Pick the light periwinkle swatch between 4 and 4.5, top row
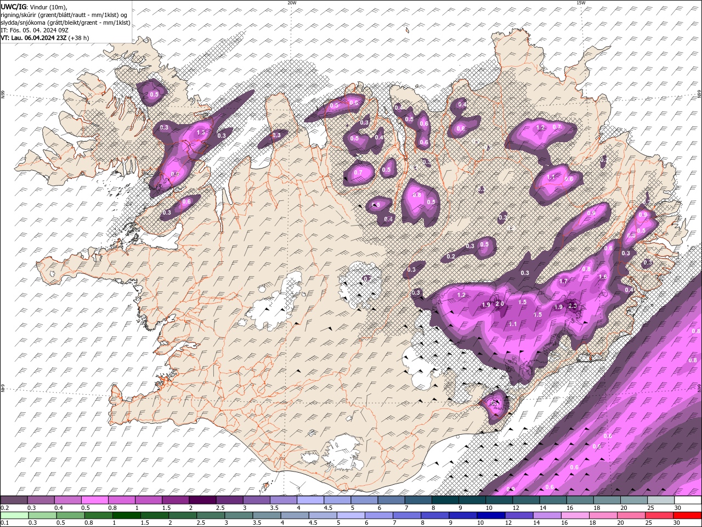The width and height of the screenshot is (702, 527). (x=310, y=500)
